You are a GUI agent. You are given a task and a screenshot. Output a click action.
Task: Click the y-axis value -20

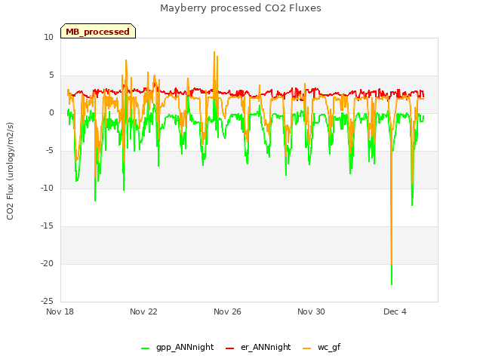click(48, 263)
